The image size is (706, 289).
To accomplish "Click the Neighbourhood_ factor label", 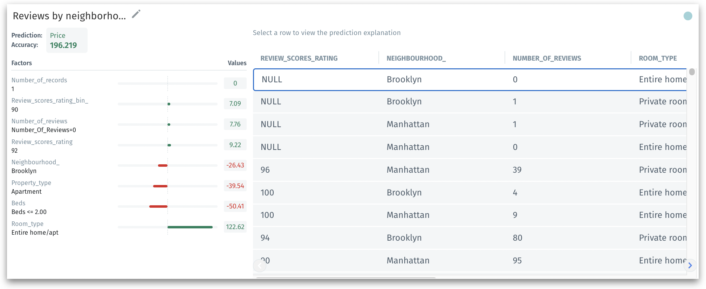I will pyautogui.click(x=35, y=162).
